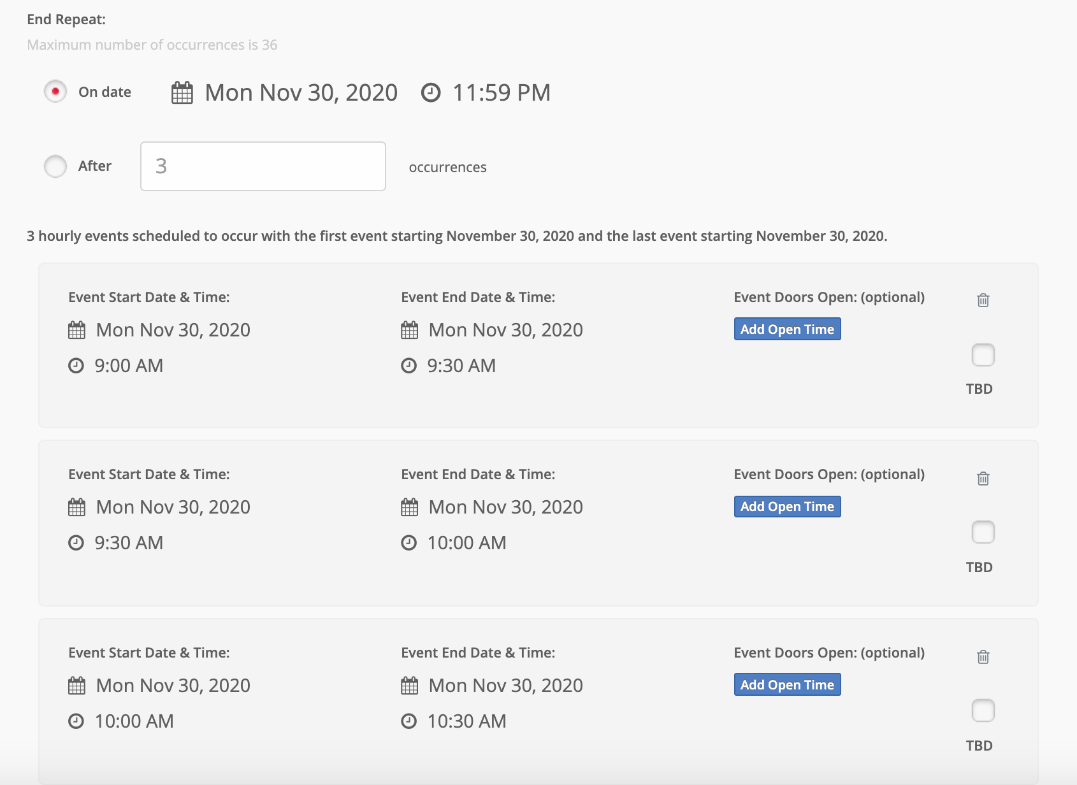Open start date calendar icon of second event
The image size is (1077, 785).
pyautogui.click(x=76, y=507)
